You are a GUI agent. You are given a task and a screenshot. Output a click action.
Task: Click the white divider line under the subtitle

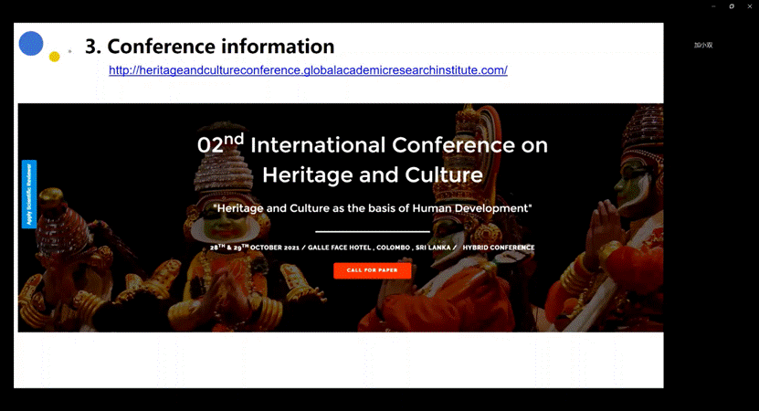pyautogui.click(x=372, y=232)
